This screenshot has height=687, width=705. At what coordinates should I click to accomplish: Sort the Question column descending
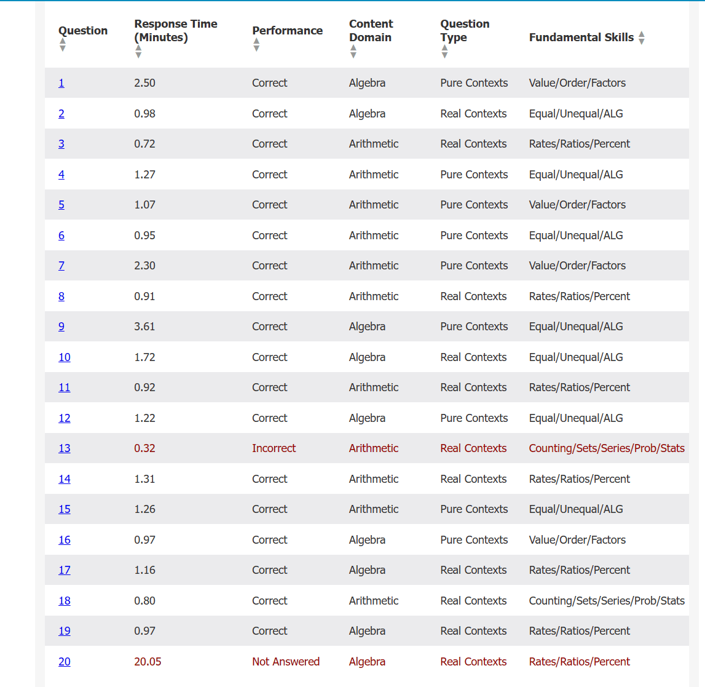[62, 48]
